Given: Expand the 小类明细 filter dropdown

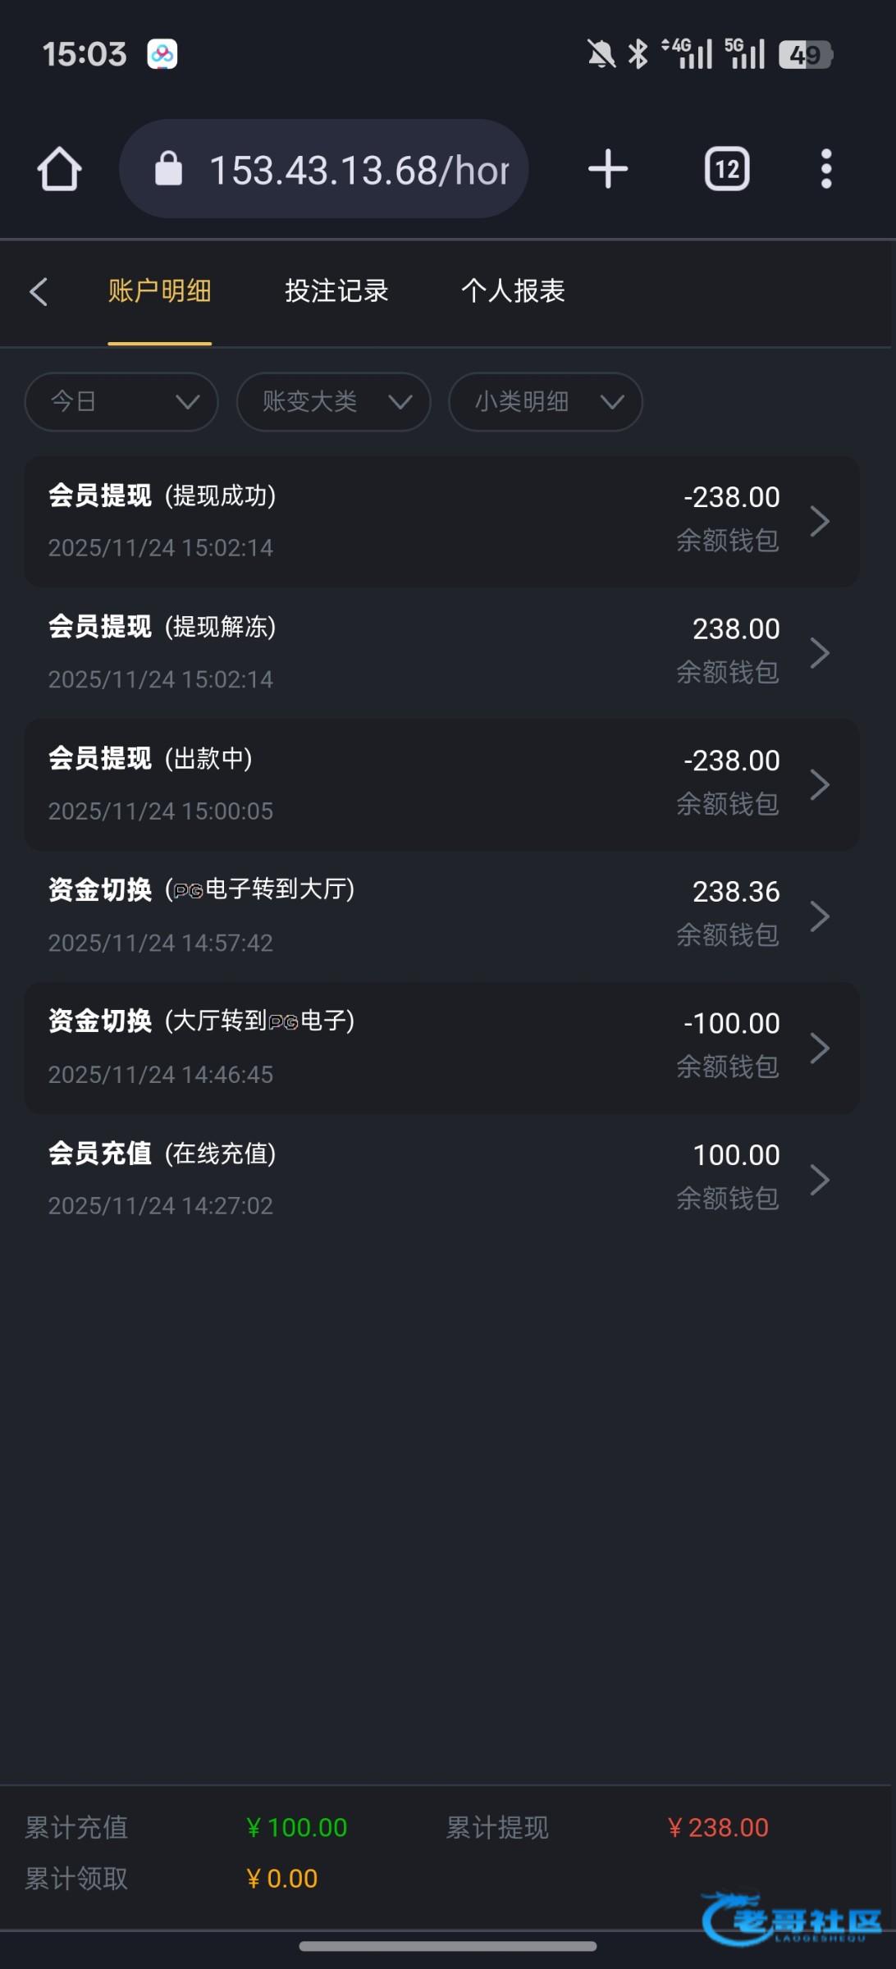Looking at the screenshot, I should click(x=545, y=402).
